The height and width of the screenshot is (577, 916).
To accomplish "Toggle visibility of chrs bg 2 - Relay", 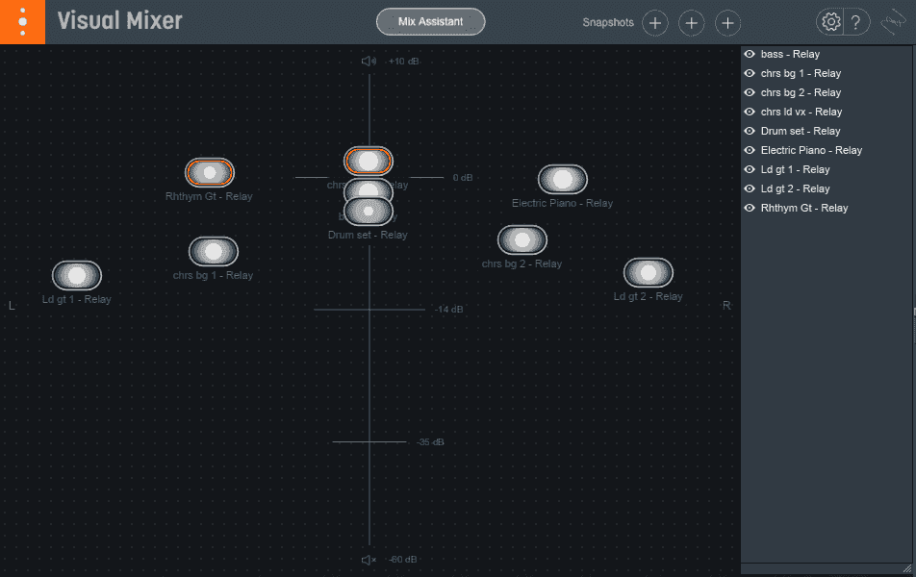I will [750, 92].
